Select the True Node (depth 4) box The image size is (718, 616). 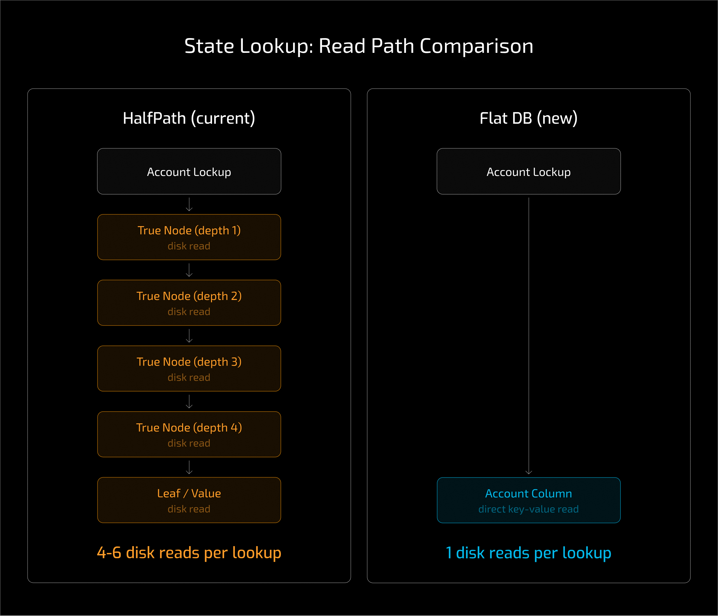click(189, 435)
